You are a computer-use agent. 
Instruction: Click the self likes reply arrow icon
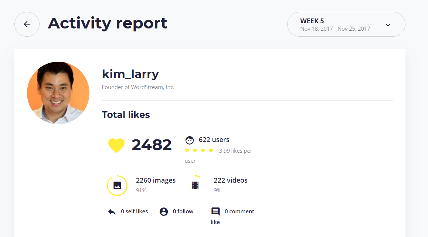[112, 211]
